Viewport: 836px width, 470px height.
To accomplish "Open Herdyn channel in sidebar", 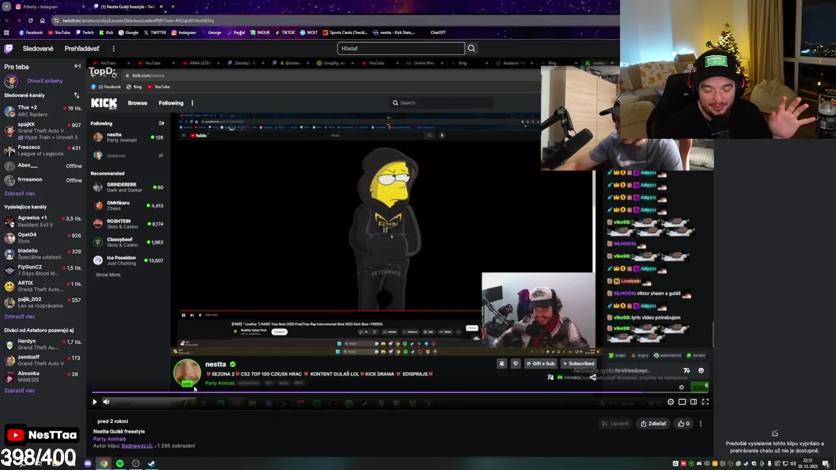I will click(x=43, y=344).
